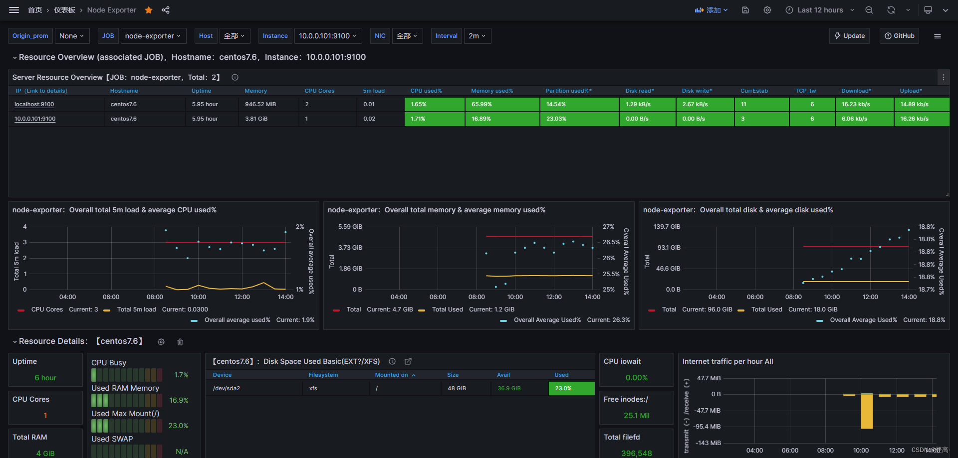
Task: Refresh the dashboard
Action: 891,10
